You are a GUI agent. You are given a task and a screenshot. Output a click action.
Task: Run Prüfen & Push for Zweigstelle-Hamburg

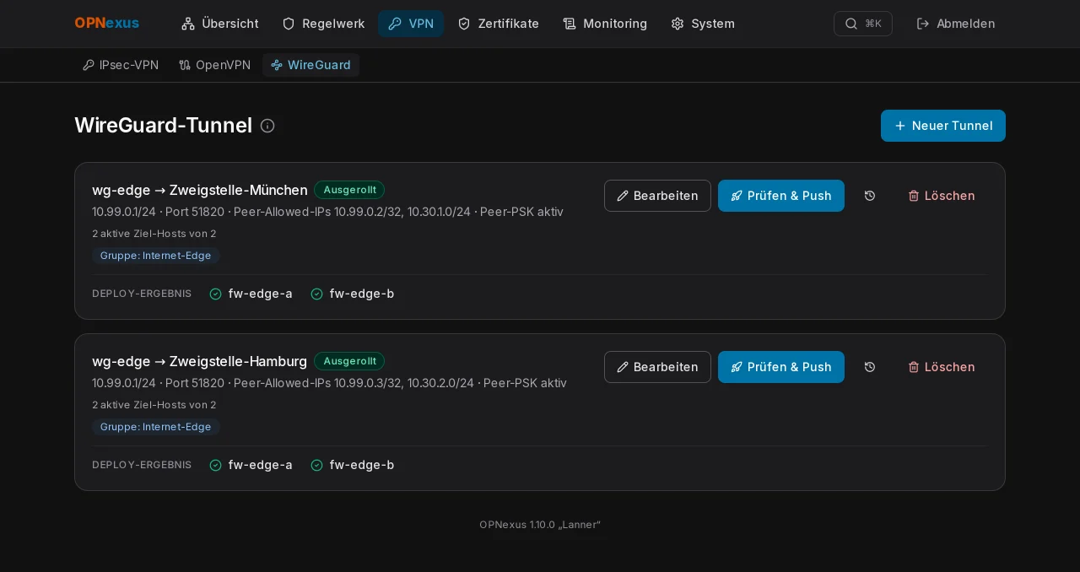[781, 367]
